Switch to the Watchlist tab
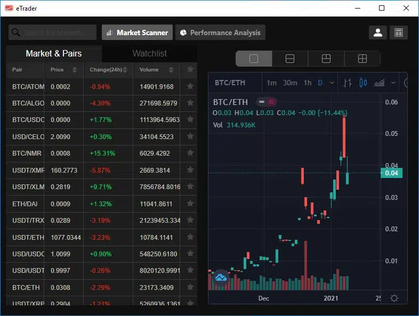419x316 pixels. pyautogui.click(x=150, y=53)
